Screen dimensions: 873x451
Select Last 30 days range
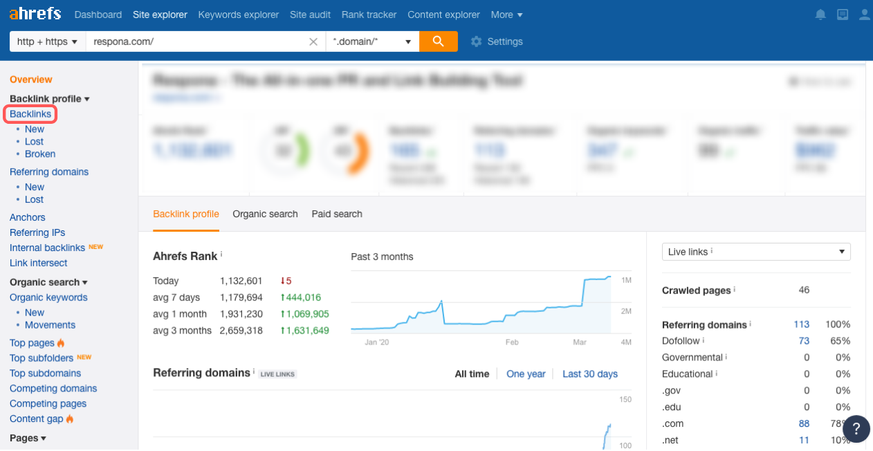[x=590, y=374]
